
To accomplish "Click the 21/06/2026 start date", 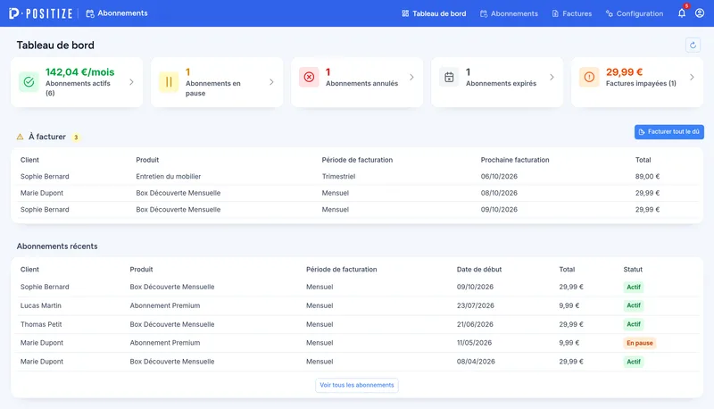I will click(475, 324).
